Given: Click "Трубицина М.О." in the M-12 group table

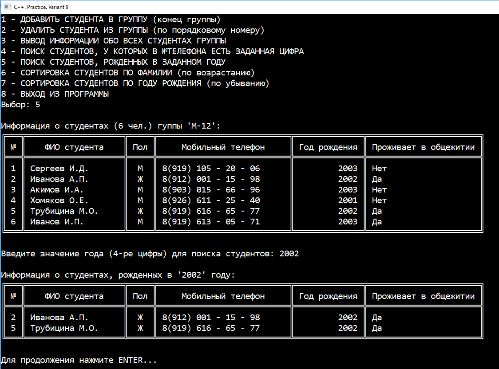Looking at the screenshot, I should pyautogui.click(x=64, y=211).
